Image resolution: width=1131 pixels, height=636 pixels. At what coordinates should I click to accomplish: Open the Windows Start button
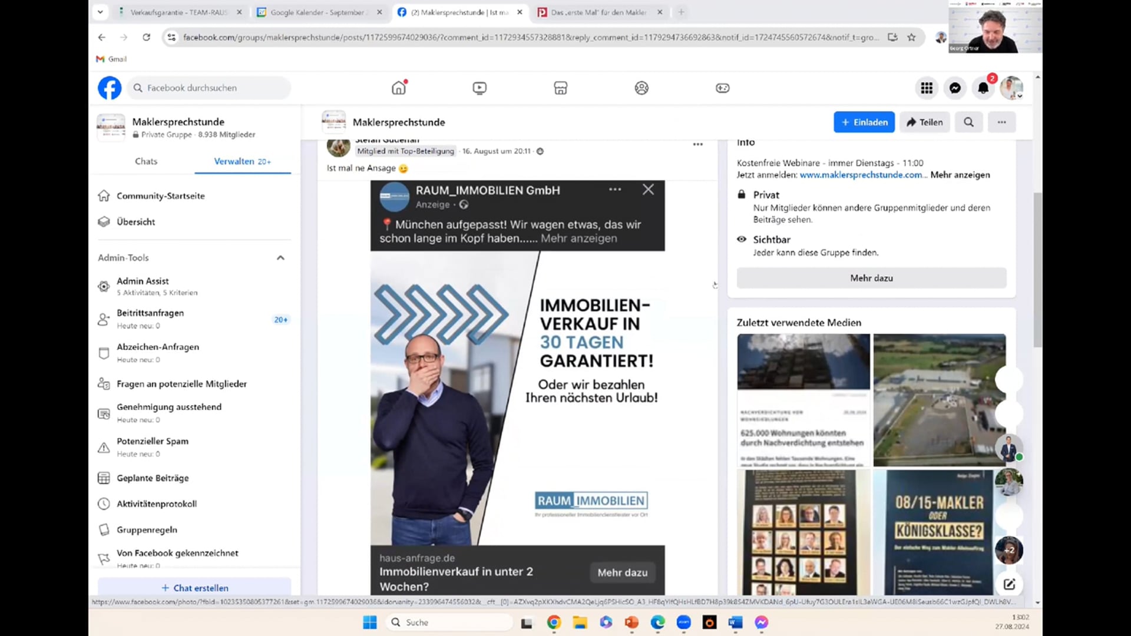pyautogui.click(x=370, y=622)
